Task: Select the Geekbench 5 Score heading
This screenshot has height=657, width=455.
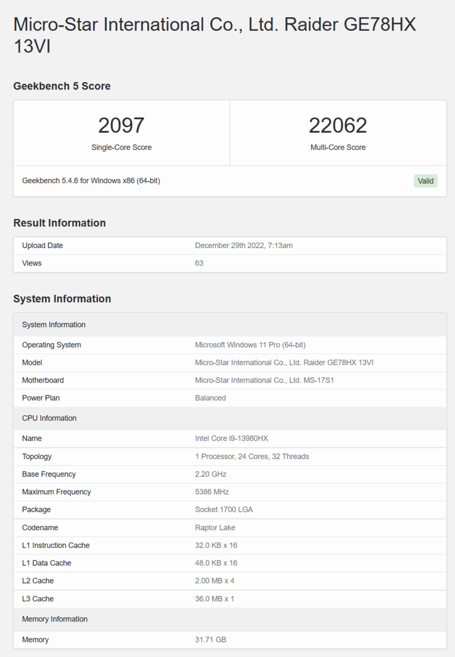Action: coord(62,86)
